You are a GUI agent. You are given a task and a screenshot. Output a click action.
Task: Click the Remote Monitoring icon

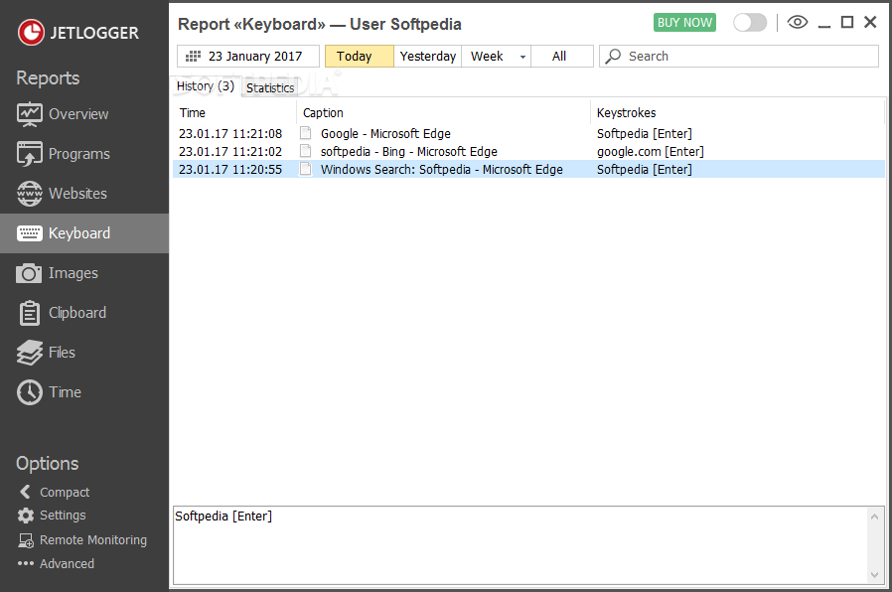(x=26, y=540)
